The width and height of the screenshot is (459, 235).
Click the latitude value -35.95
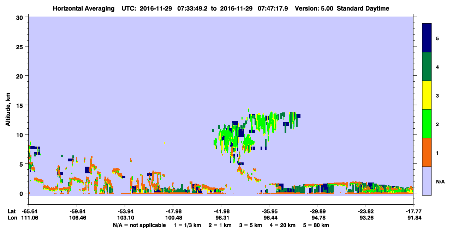pos(269,211)
